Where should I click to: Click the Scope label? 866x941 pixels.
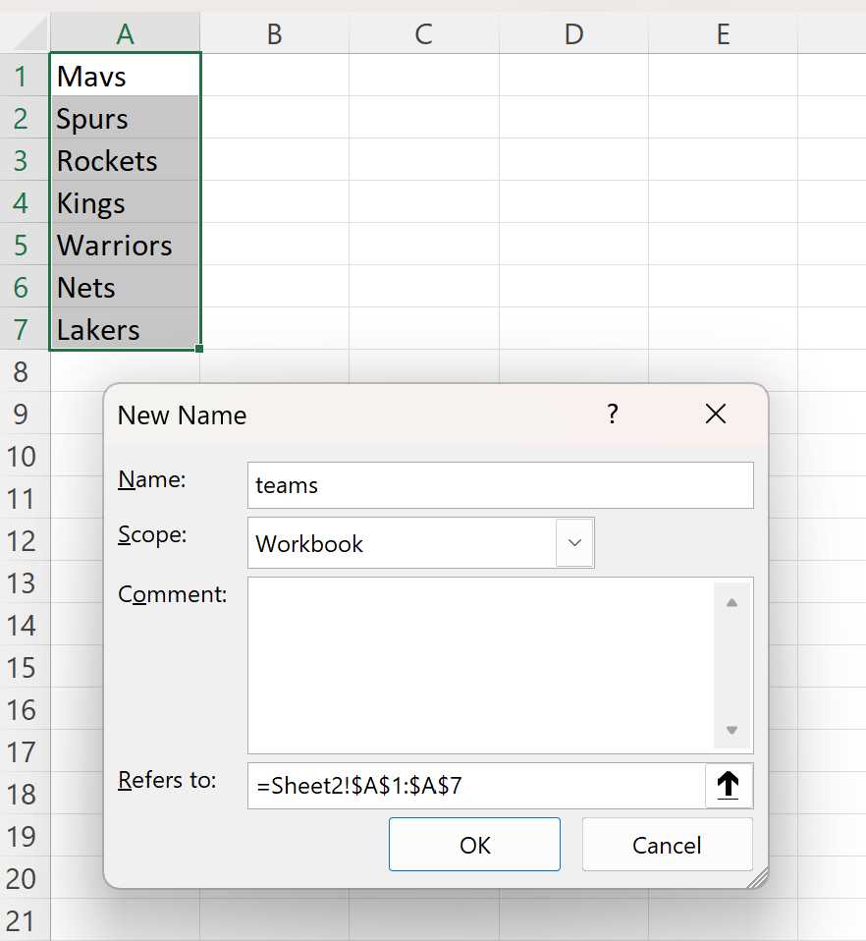point(152,534)
